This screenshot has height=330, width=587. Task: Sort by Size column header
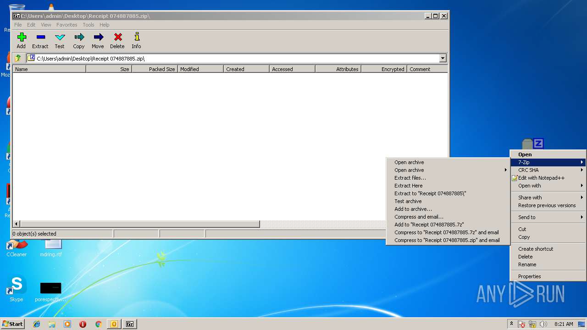coord(109,69)
